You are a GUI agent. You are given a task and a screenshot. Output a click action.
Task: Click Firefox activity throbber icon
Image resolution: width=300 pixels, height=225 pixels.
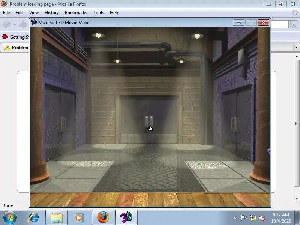pos(295,13)
